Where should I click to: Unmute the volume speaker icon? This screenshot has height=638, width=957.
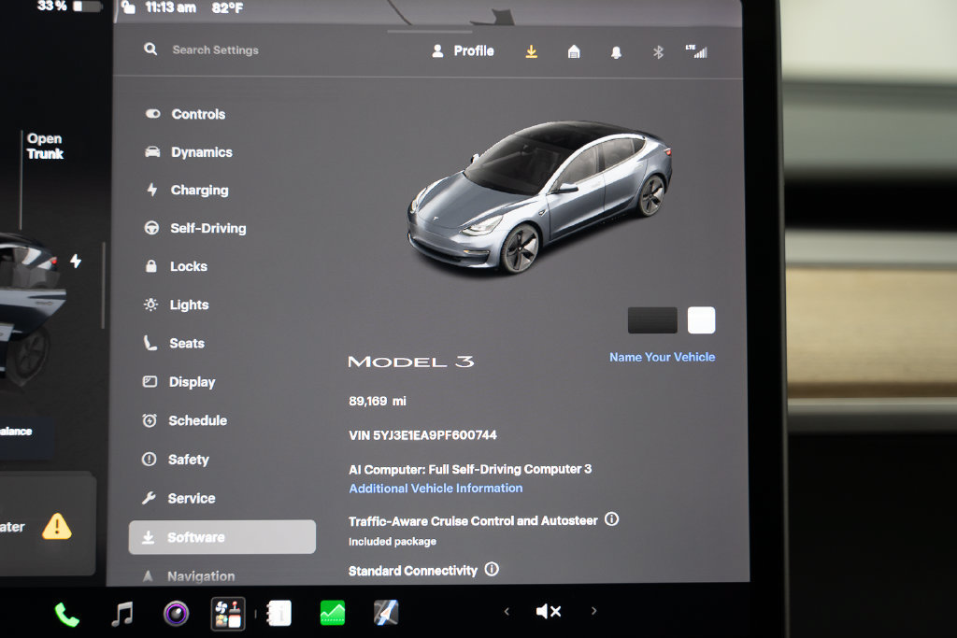(548, 611)
